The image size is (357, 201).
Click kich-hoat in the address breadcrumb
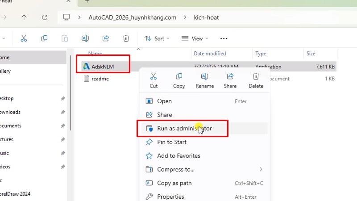point(206,18)
